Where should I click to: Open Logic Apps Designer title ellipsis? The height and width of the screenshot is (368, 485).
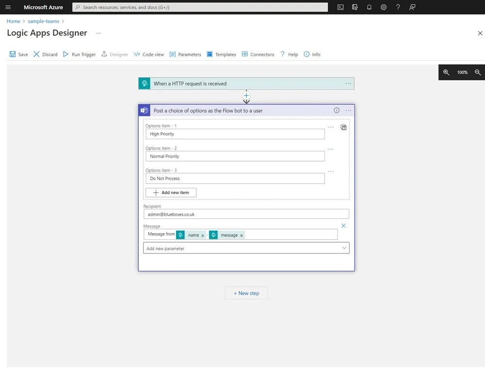[x=98, y=33]
